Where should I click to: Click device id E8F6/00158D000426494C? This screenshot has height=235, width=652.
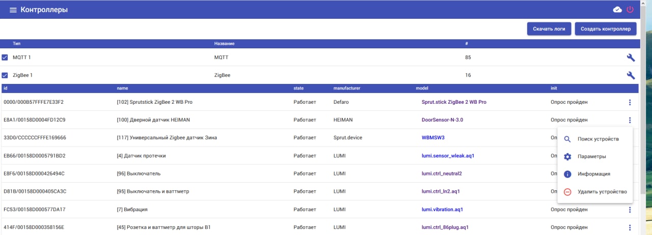pyautogui.click(x=34, y=173)
